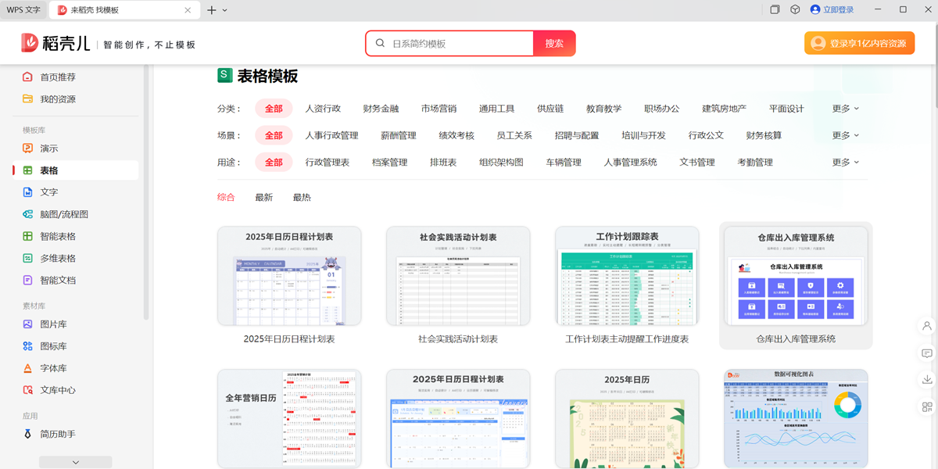
Task: Expand the sidebar's bottom chevron button
Action: (x=76, y=462)
